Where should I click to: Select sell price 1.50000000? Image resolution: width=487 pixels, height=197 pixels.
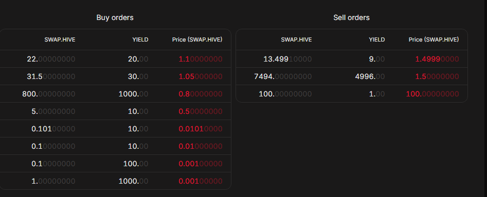pos(437,76)
